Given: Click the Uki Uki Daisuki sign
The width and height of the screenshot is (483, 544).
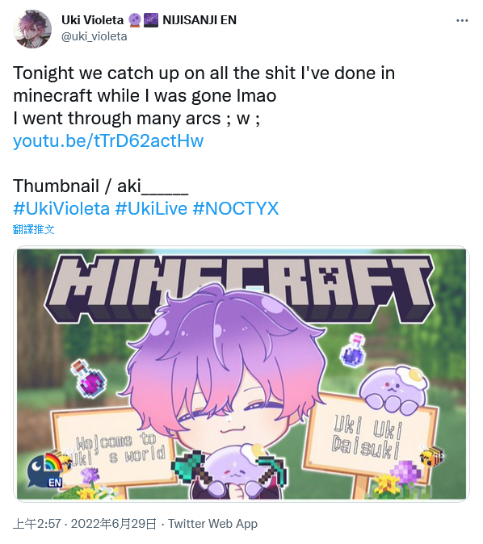Looking at the screenshot, I should click(370, 437).
